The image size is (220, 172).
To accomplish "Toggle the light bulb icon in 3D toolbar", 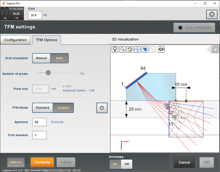I will [x=115, y=49].
